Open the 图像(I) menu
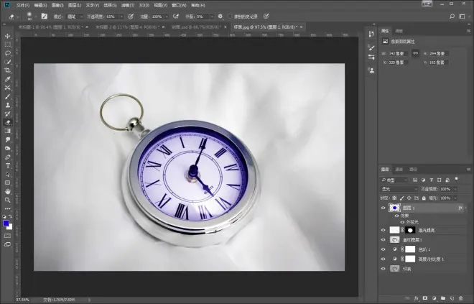474x304 pixels. pos(57,5)
